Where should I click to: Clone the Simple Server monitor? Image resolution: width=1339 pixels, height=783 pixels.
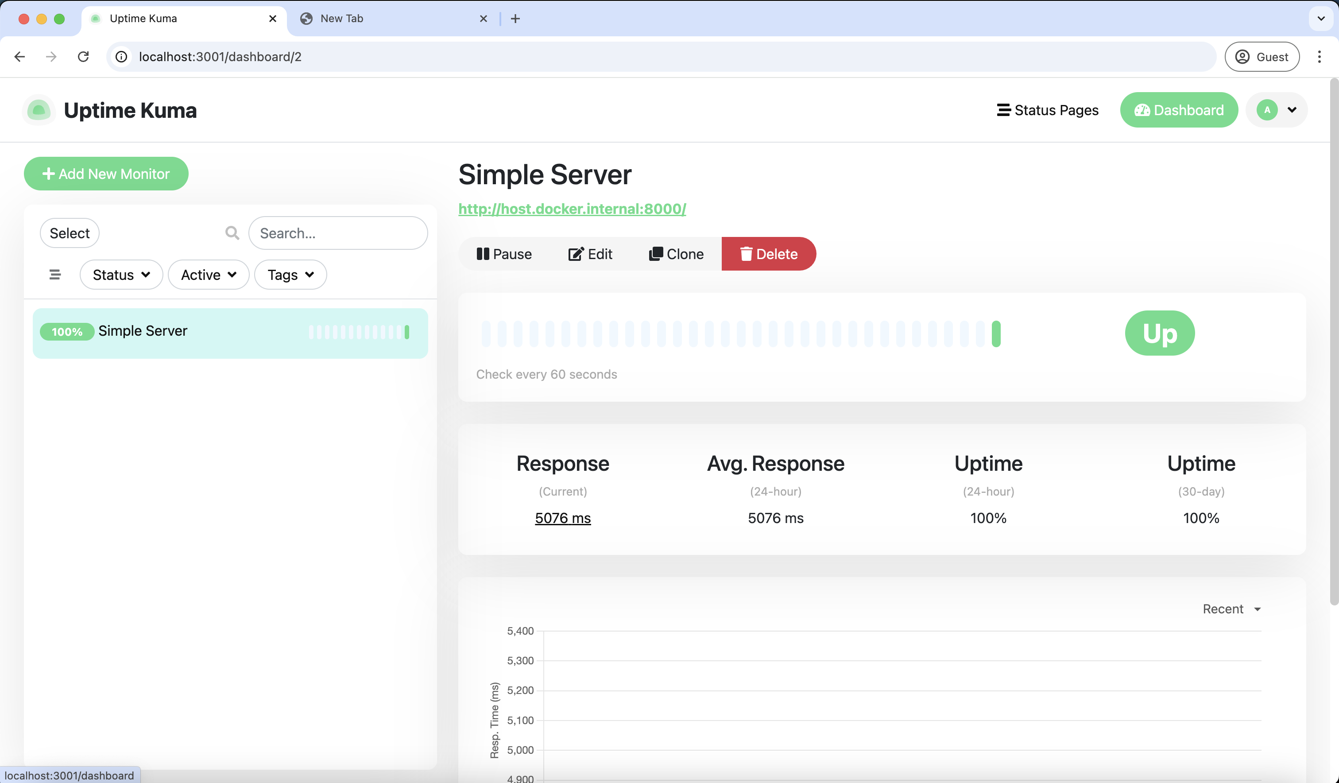(676, 254)
